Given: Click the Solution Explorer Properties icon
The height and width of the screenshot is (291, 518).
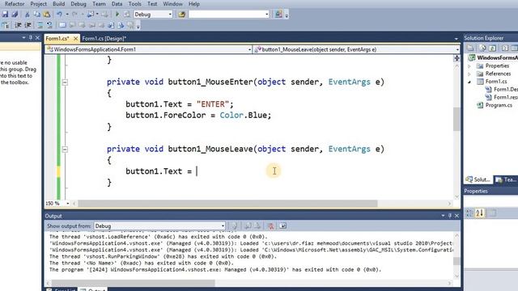Looking at the screenshot, I should pos(470,48).
